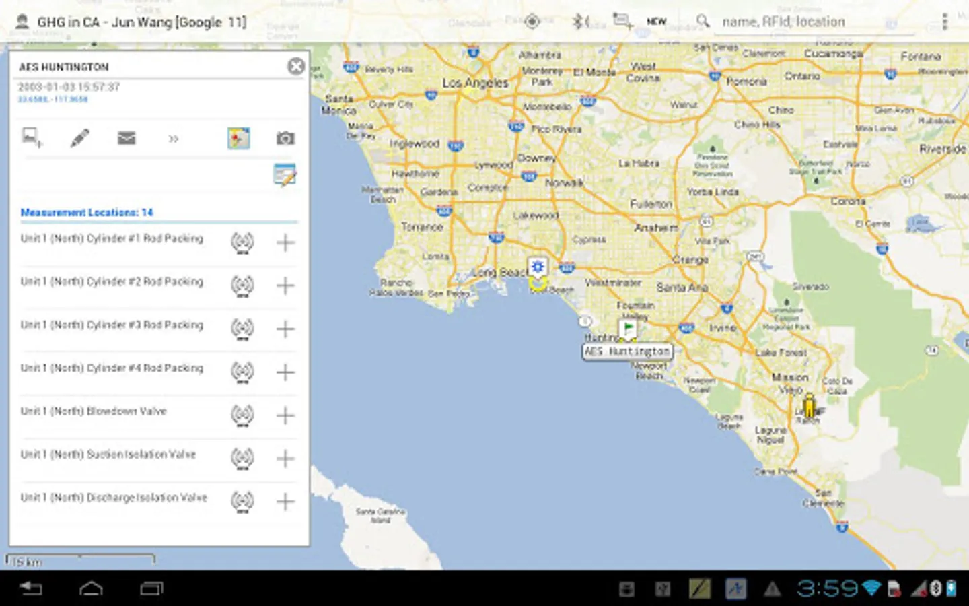
Task: Click the Bluetooth icon in top bar
Action: tap(579, 22)
